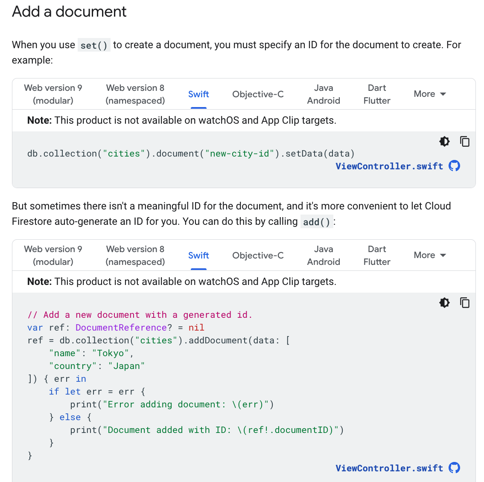Click inside the addDocument code block text
This screenshot has width=484, height=482.
185,385
